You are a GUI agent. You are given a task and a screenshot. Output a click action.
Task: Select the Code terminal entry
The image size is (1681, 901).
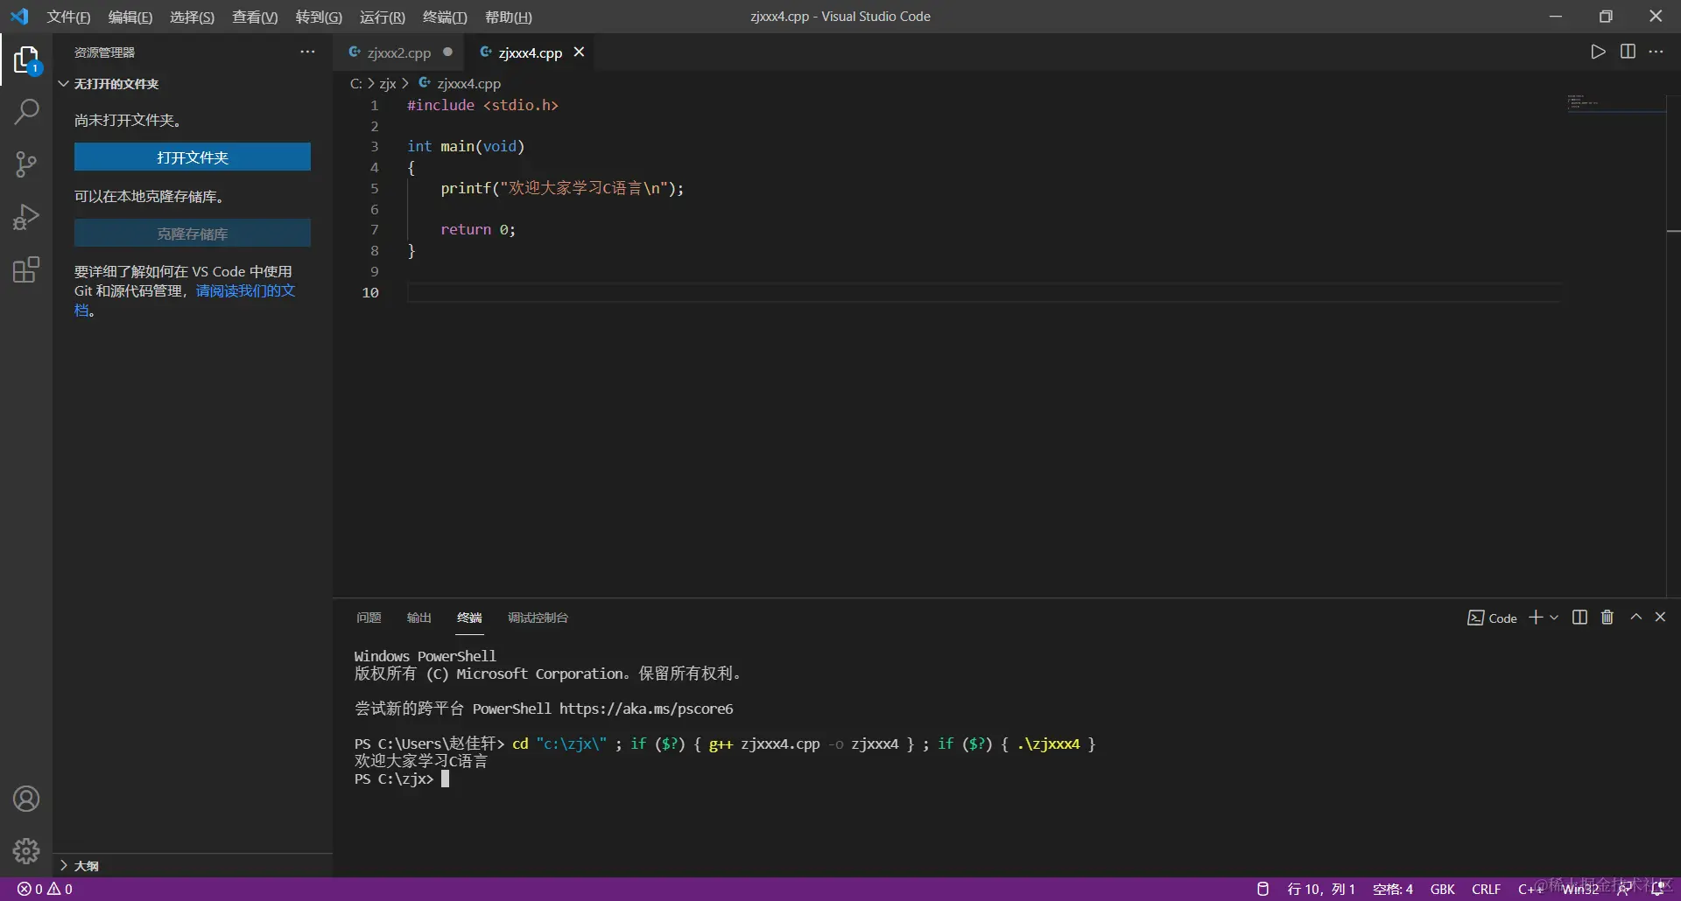click(1492, 618)
